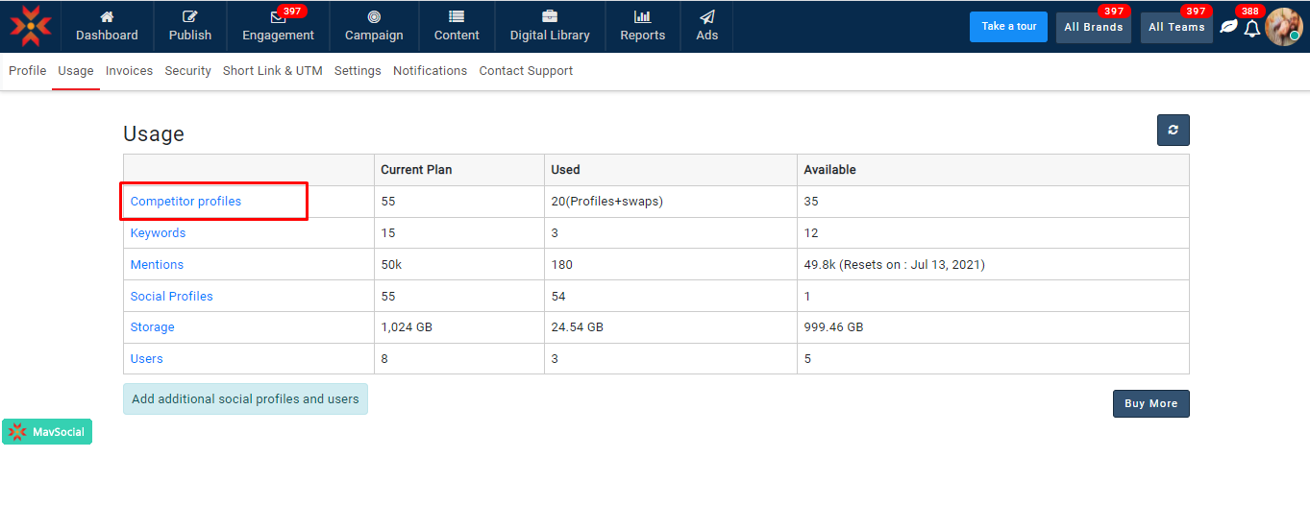Viewport: 1310px width, 530px height.
Task: Start the Take a tour walkthrough
Action: coord(1008,27)
